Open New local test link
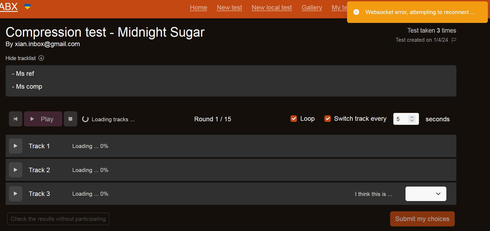Image resolution: width=490 pixels, height=231 pixels. (x=272, y=8)
